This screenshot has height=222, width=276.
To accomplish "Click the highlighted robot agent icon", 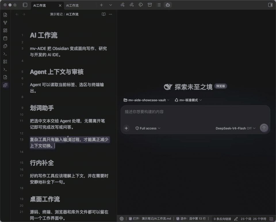I will pos(168,5).
